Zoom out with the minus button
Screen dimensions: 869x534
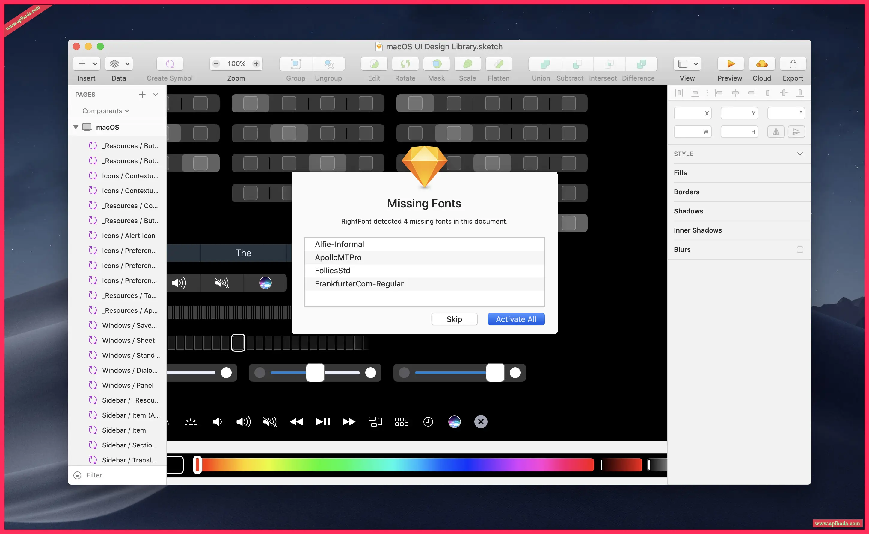(216, 64)
